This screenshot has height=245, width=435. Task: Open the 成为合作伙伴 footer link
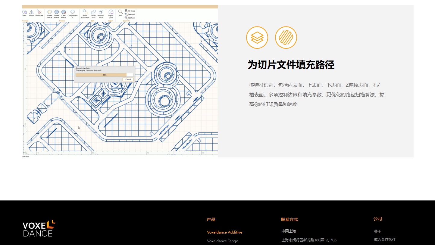coord(385,240)
